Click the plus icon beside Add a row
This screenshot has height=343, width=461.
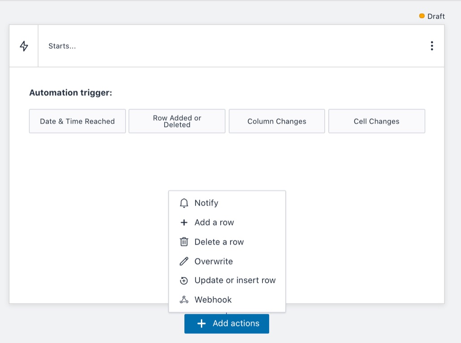tap(184, 222)
